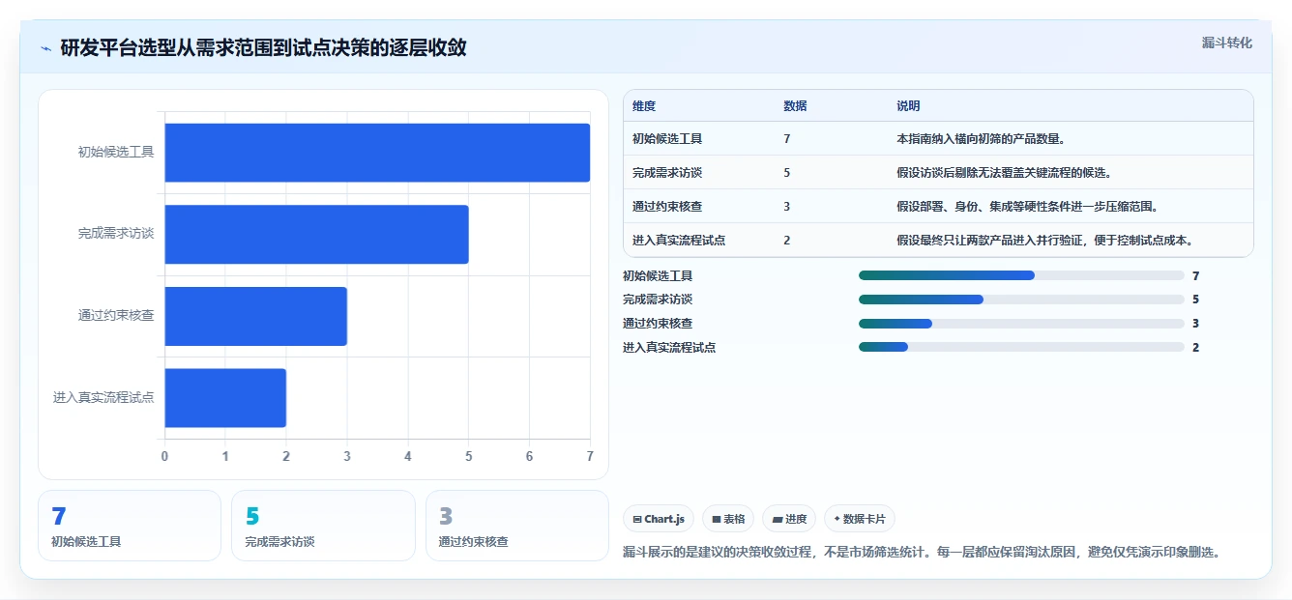Click the 说明 column header
The width and height of the screenshot is (1292, 600).
(908, 106)
